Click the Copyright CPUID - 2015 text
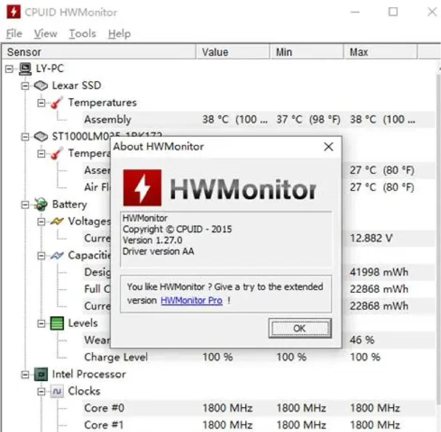The height and width of the screenshot is (432, 441). pos(177,229)
